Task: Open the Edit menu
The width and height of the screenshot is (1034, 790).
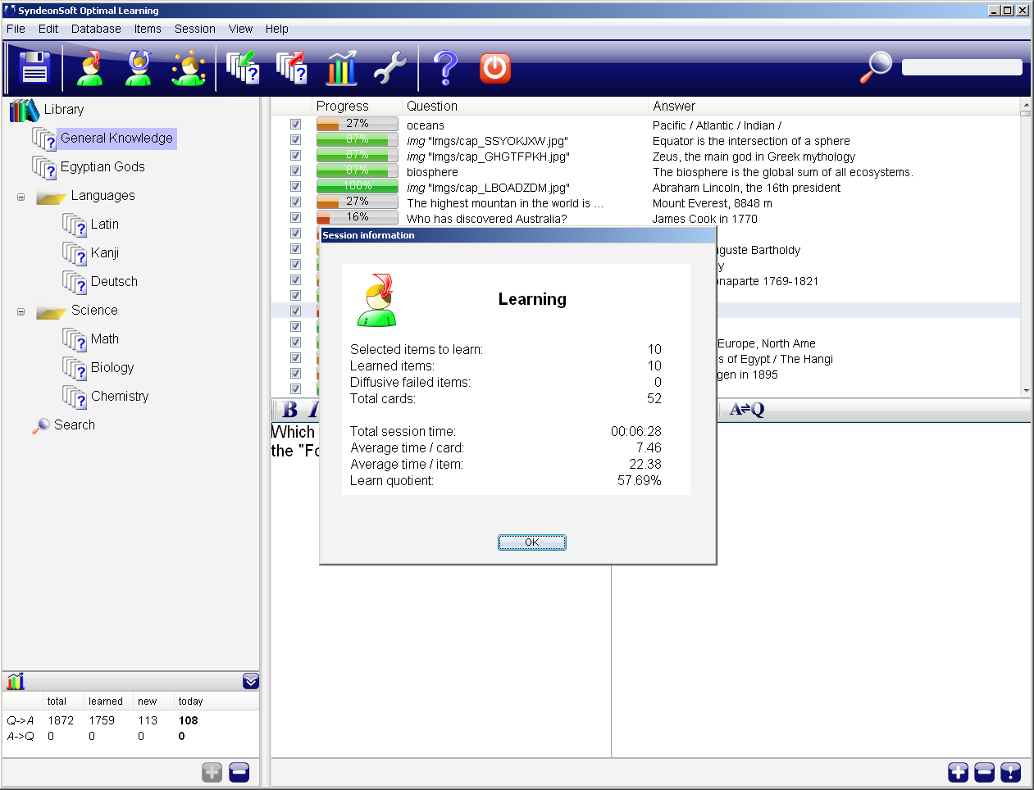Action: click(x=48, y=29)
